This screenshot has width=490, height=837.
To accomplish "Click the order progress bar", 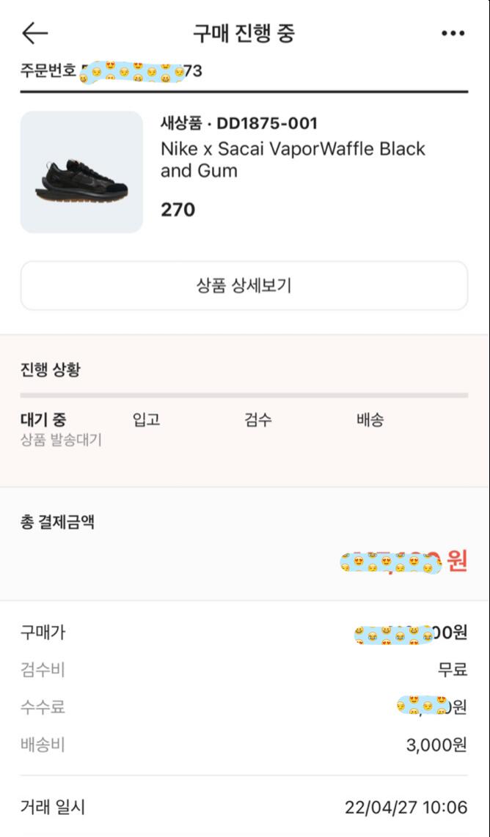I will (244, 395).
